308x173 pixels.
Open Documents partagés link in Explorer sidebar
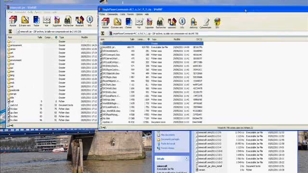point(170,139)
